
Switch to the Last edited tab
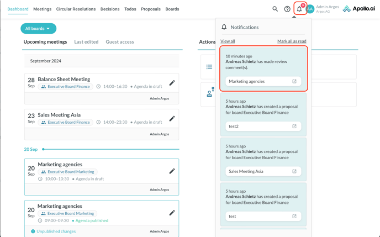tap(86, 42)
